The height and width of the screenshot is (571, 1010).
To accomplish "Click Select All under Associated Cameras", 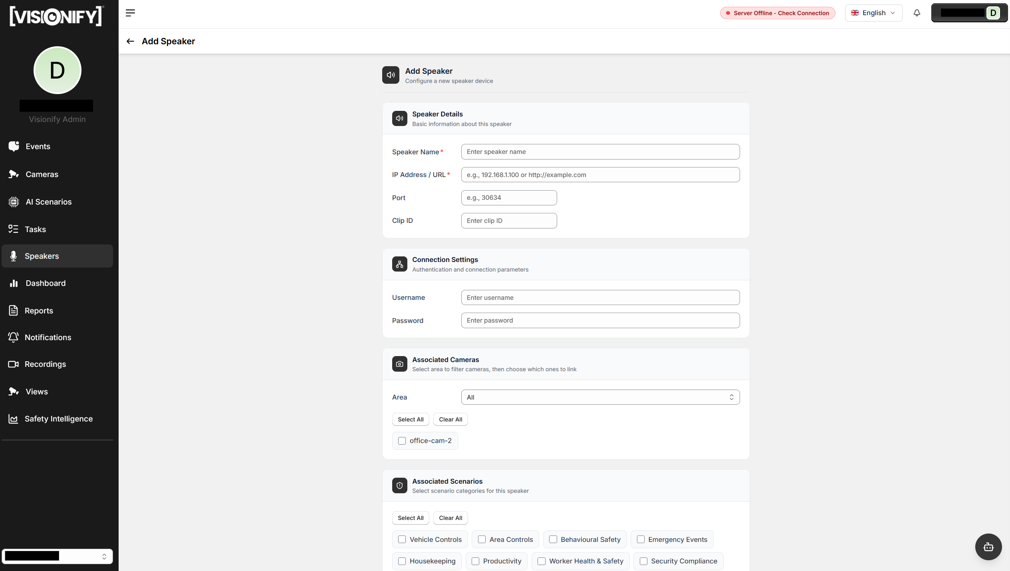I will pos(411,419).
